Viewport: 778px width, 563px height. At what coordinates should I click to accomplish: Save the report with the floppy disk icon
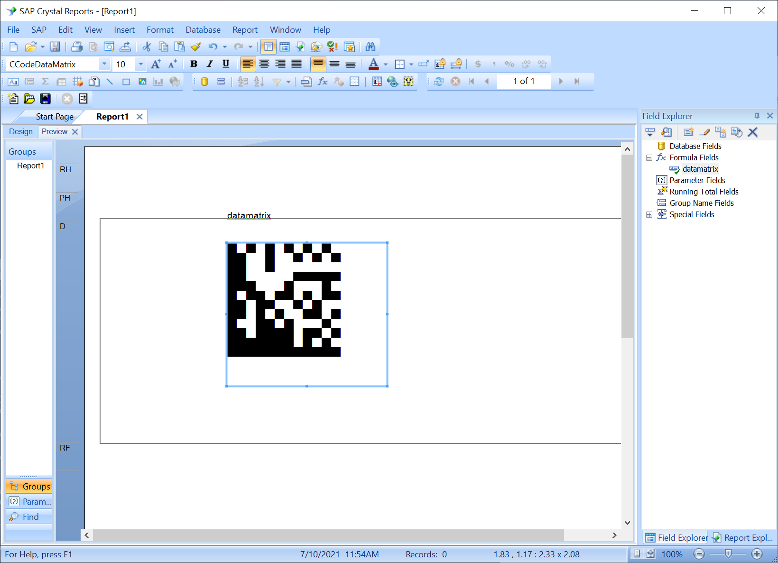[55, 46]
